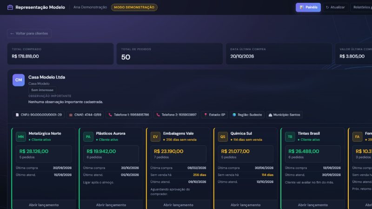Click the Atualizar refresh button

[x=335, y=7]
